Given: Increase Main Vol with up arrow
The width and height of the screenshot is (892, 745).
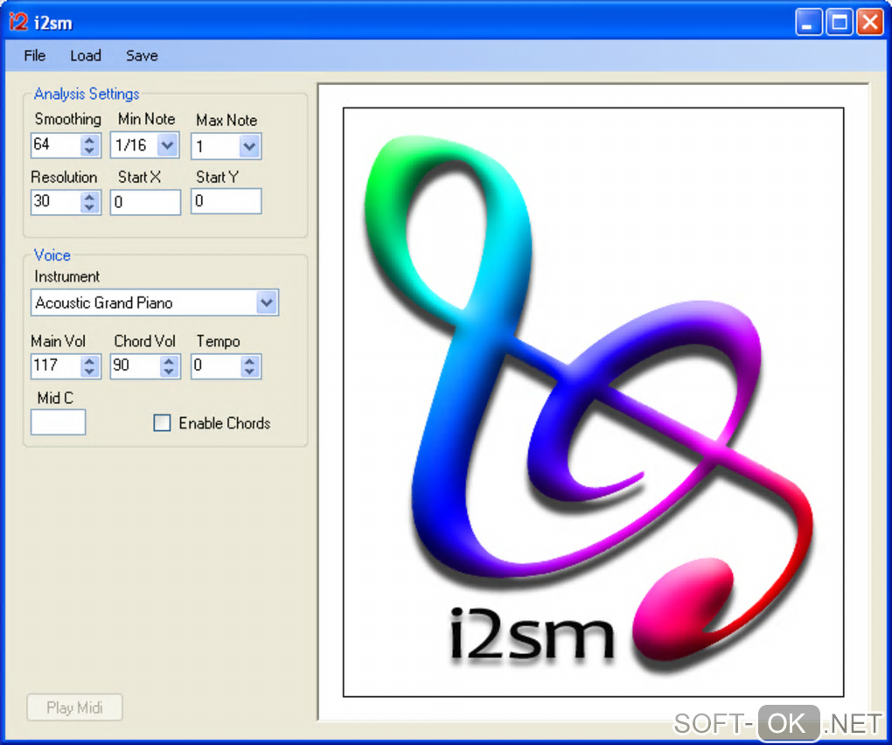Looking at the screenshot, I should [89, 361].
